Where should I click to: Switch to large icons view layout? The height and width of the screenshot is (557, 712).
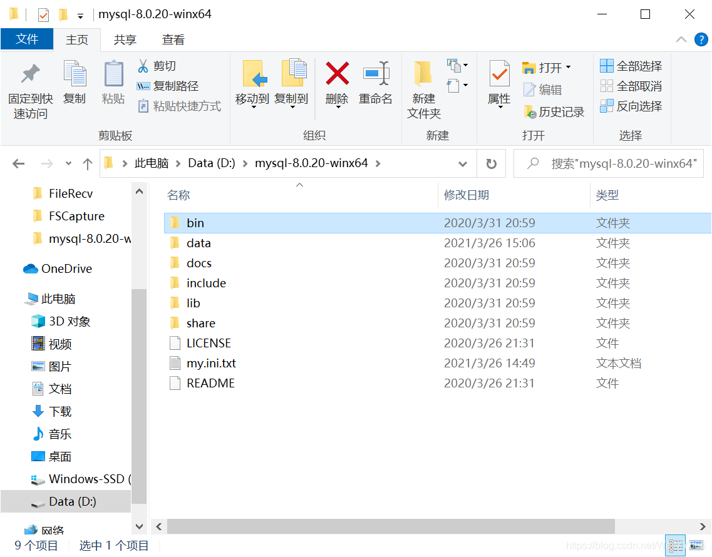pos(696,545)
